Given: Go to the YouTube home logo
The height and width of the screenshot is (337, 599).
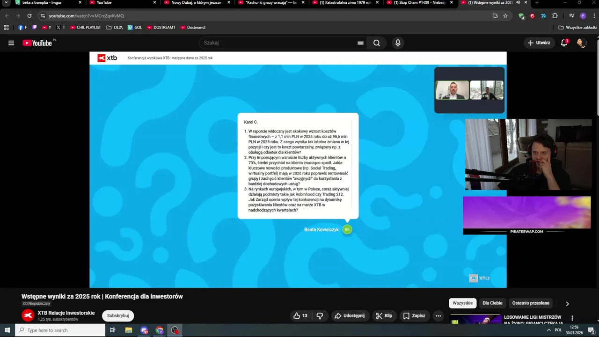Looking at the screenshot, I should (x=37, y=43).
